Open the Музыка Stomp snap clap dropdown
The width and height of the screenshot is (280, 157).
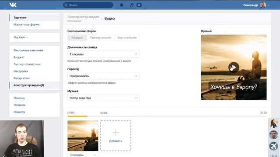[x=104, y=98]
